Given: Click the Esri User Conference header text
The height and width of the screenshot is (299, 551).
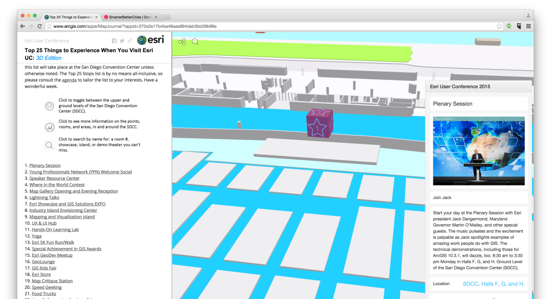Looking at the screenshot, I should pyautogui.click(x=47, y=41).
